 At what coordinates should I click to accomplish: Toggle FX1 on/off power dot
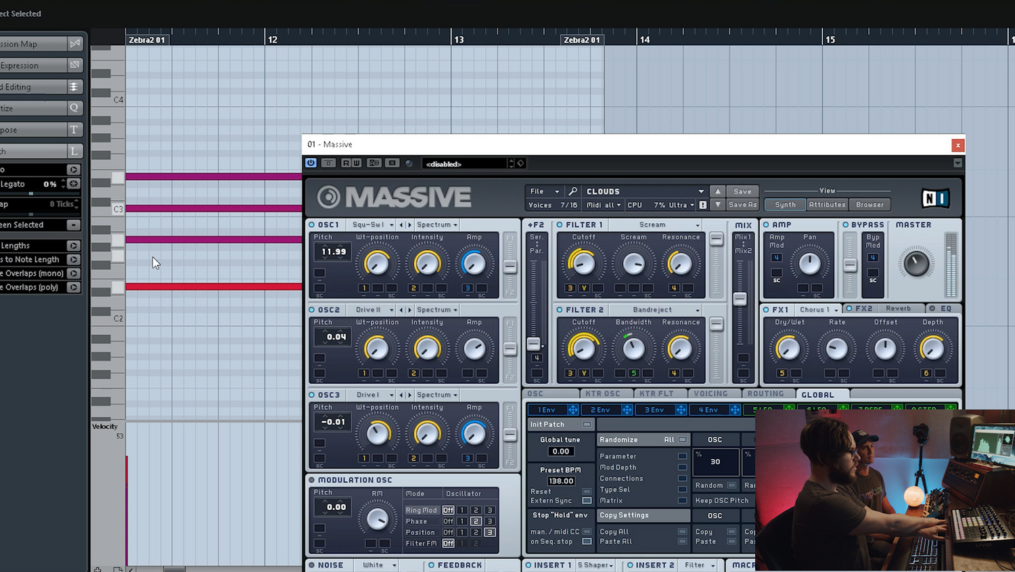766,310
